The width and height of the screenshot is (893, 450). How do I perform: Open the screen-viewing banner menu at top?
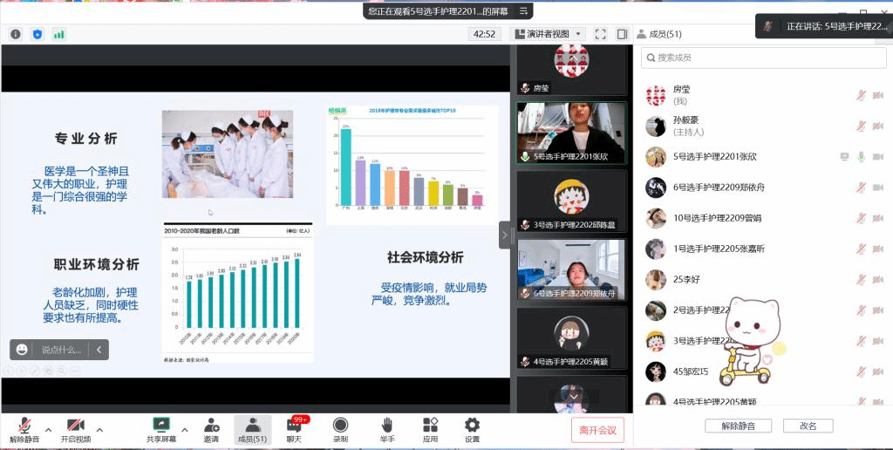pyautogui.click(x=523, y=11)
